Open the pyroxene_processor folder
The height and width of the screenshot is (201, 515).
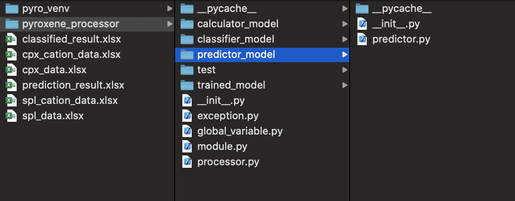pos(70,24)
